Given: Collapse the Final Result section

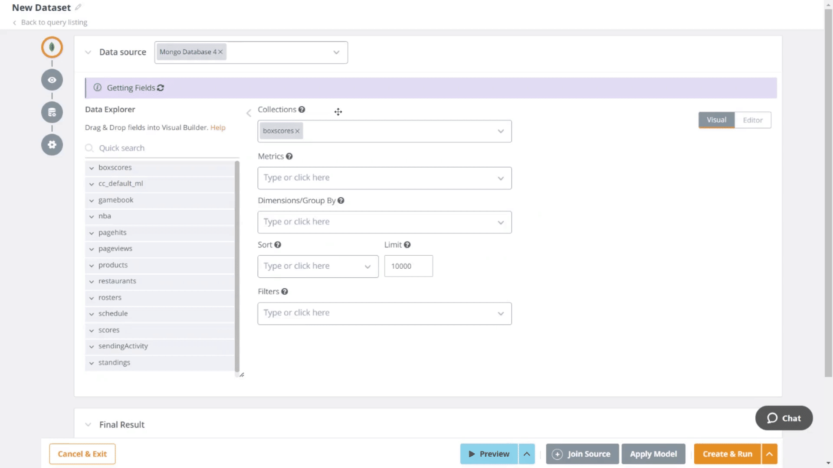Looking at the screenshot, I should tap(88, 425).
